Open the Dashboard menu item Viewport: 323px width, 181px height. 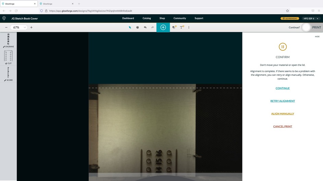coord(128,18)
